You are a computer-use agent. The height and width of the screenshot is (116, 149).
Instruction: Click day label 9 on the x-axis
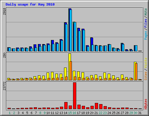click(x=45, y=113)
